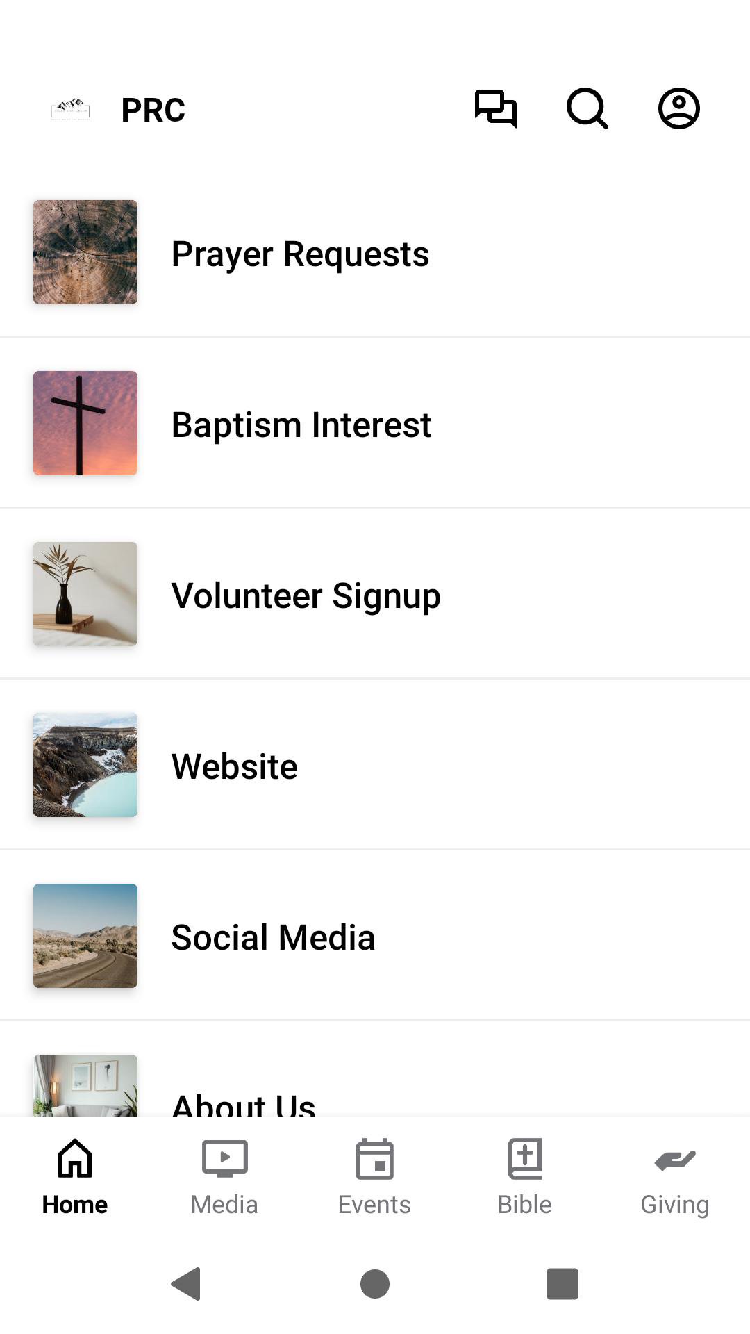Image resolution: width=750 pixels, height=1334 pixels.
Task: Open the About Us item
Action: 243,1101
